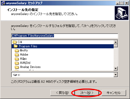Screen dimensions: 130x99
Task: Click the open folder icon beside Program Files
Action: (x=16, y=46)
